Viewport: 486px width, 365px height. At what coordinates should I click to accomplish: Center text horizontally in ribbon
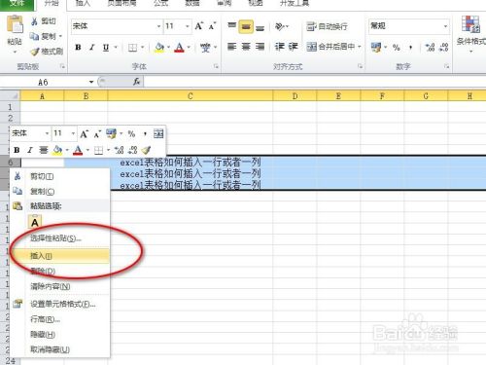(x=246, y=47)
